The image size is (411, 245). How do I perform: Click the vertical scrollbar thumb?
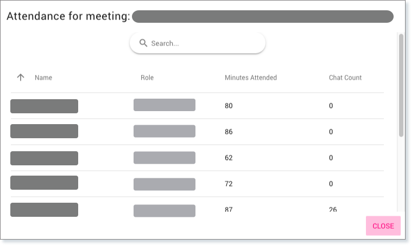tap(401, 84)
